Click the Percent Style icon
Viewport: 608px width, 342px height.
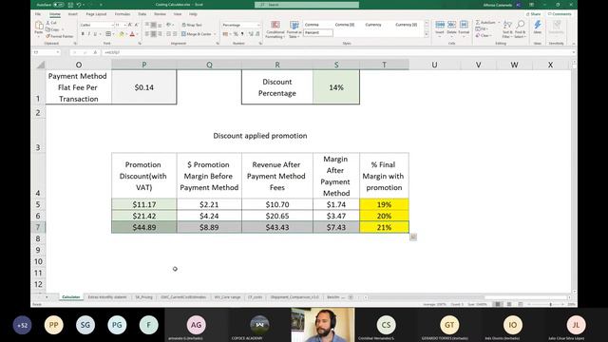pos(236,34)
